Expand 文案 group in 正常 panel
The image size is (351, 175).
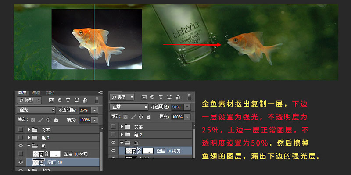122,126
